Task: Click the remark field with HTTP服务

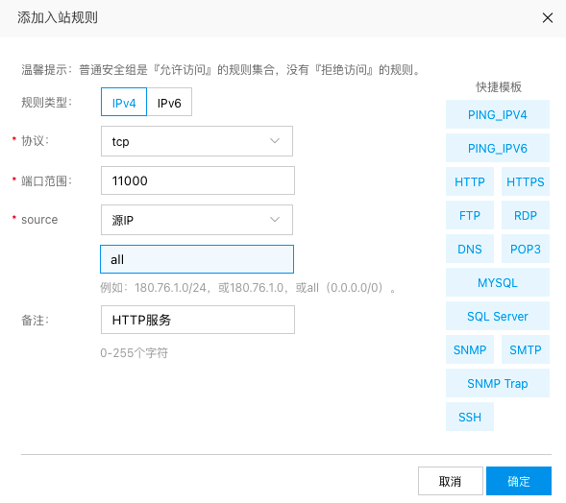Action: [x=198, y=320]
